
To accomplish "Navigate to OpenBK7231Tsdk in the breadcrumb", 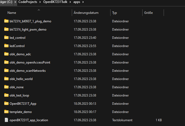I will (55, 2).
